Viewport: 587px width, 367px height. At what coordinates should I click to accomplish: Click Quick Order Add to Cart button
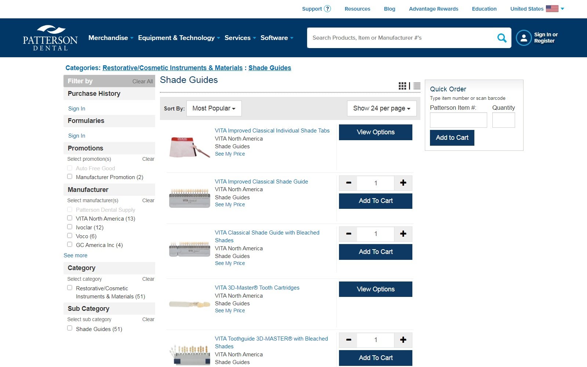point(452,138)
